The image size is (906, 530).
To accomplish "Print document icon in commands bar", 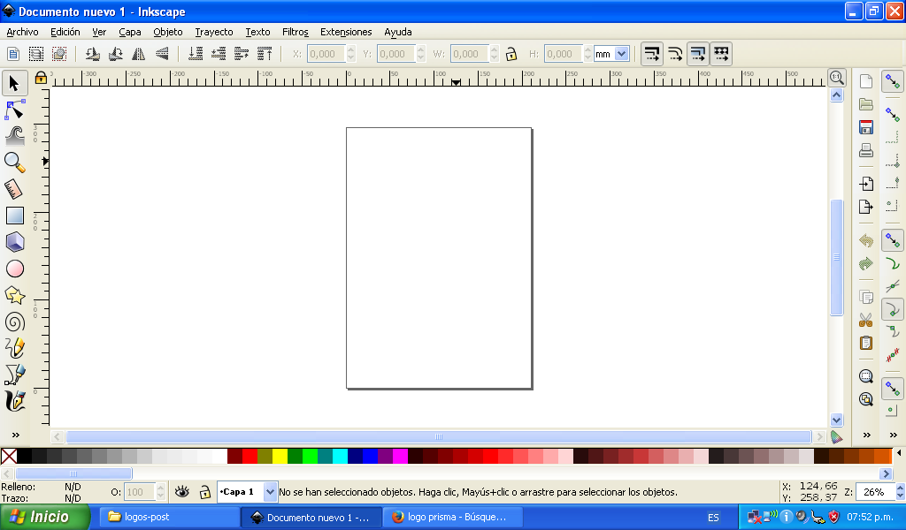I will click(x=865, y=150).
